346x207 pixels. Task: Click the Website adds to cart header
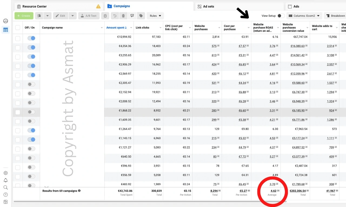(x=322, y=28)
